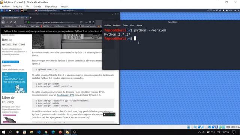Click the Learn Python instructors ad
This screenshot has height=135, width=240.
(14, 82)
